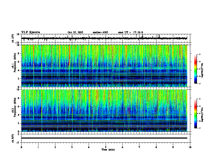
Task: Click time axis tick label "7"
Action: [x=139, y=147]
